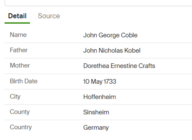Click the Country field label

click(21, 127)
